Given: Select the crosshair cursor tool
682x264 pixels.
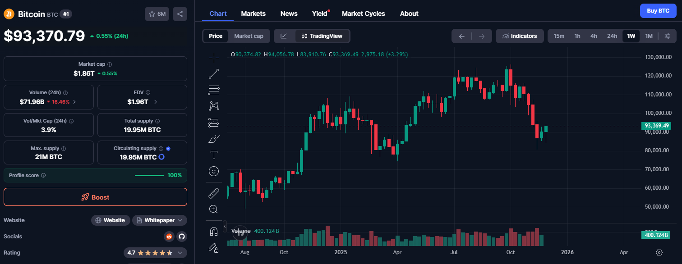Looking at the screenshot, I should coord(214,58).
